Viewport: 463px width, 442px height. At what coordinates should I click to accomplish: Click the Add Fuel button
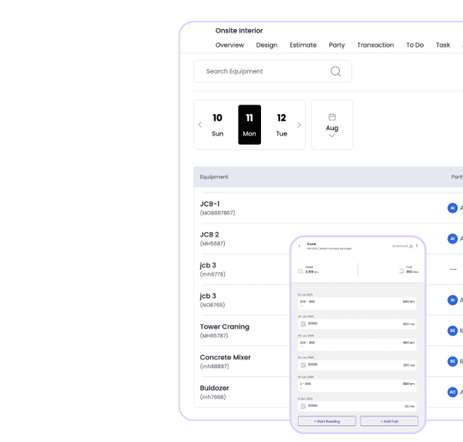tap(389, 421)
